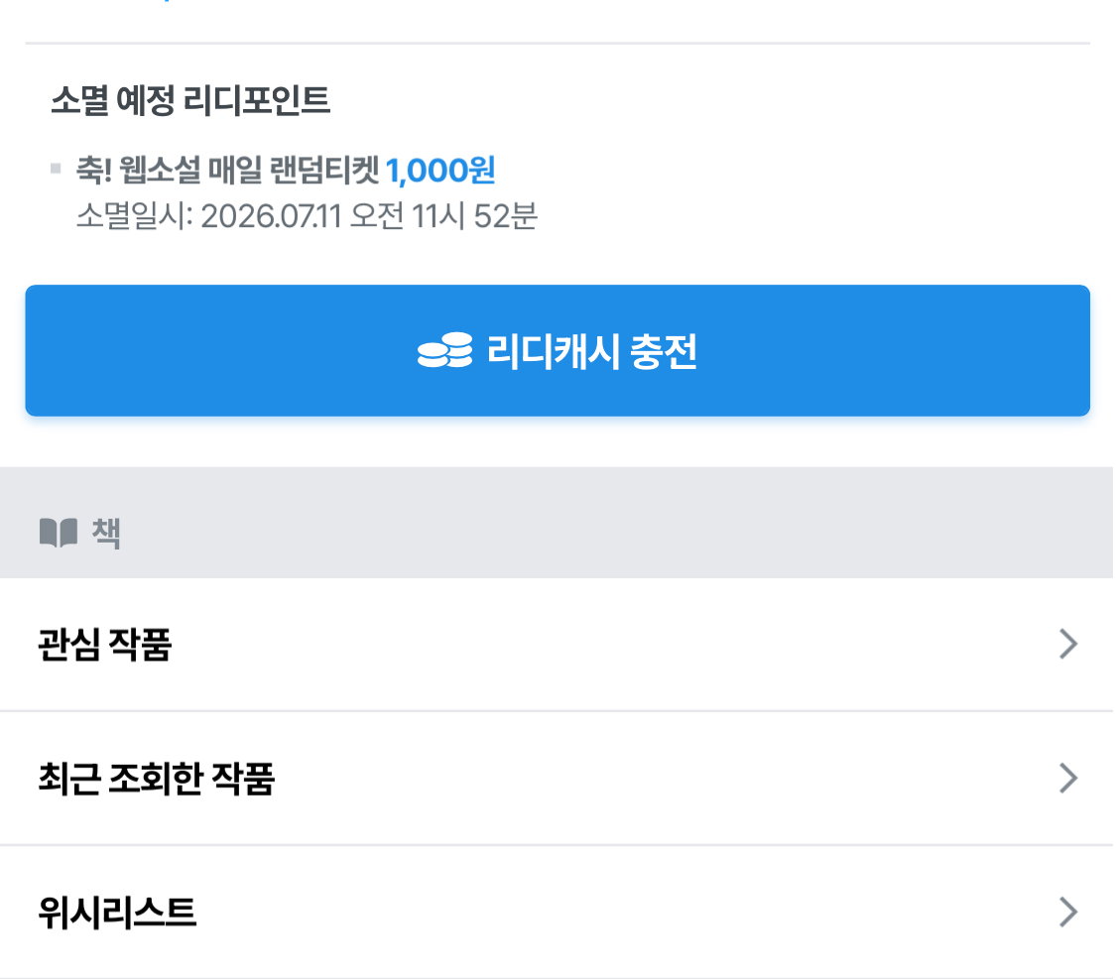Image resolution: width=1116 pixels, height=979 pixels.
Task: Click the open book icon beside 책
Action: coord(59,533)
